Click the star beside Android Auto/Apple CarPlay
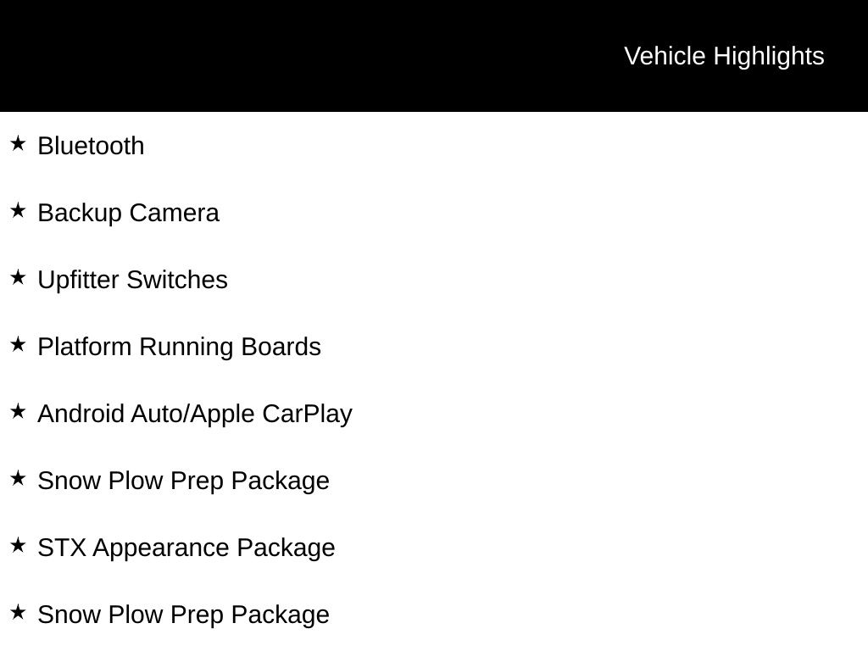Screen dimensions: 868x651 point(18,411)
